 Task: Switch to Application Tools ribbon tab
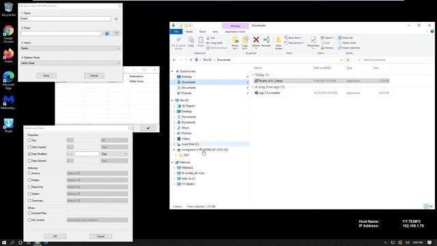[x=235, y=31]
